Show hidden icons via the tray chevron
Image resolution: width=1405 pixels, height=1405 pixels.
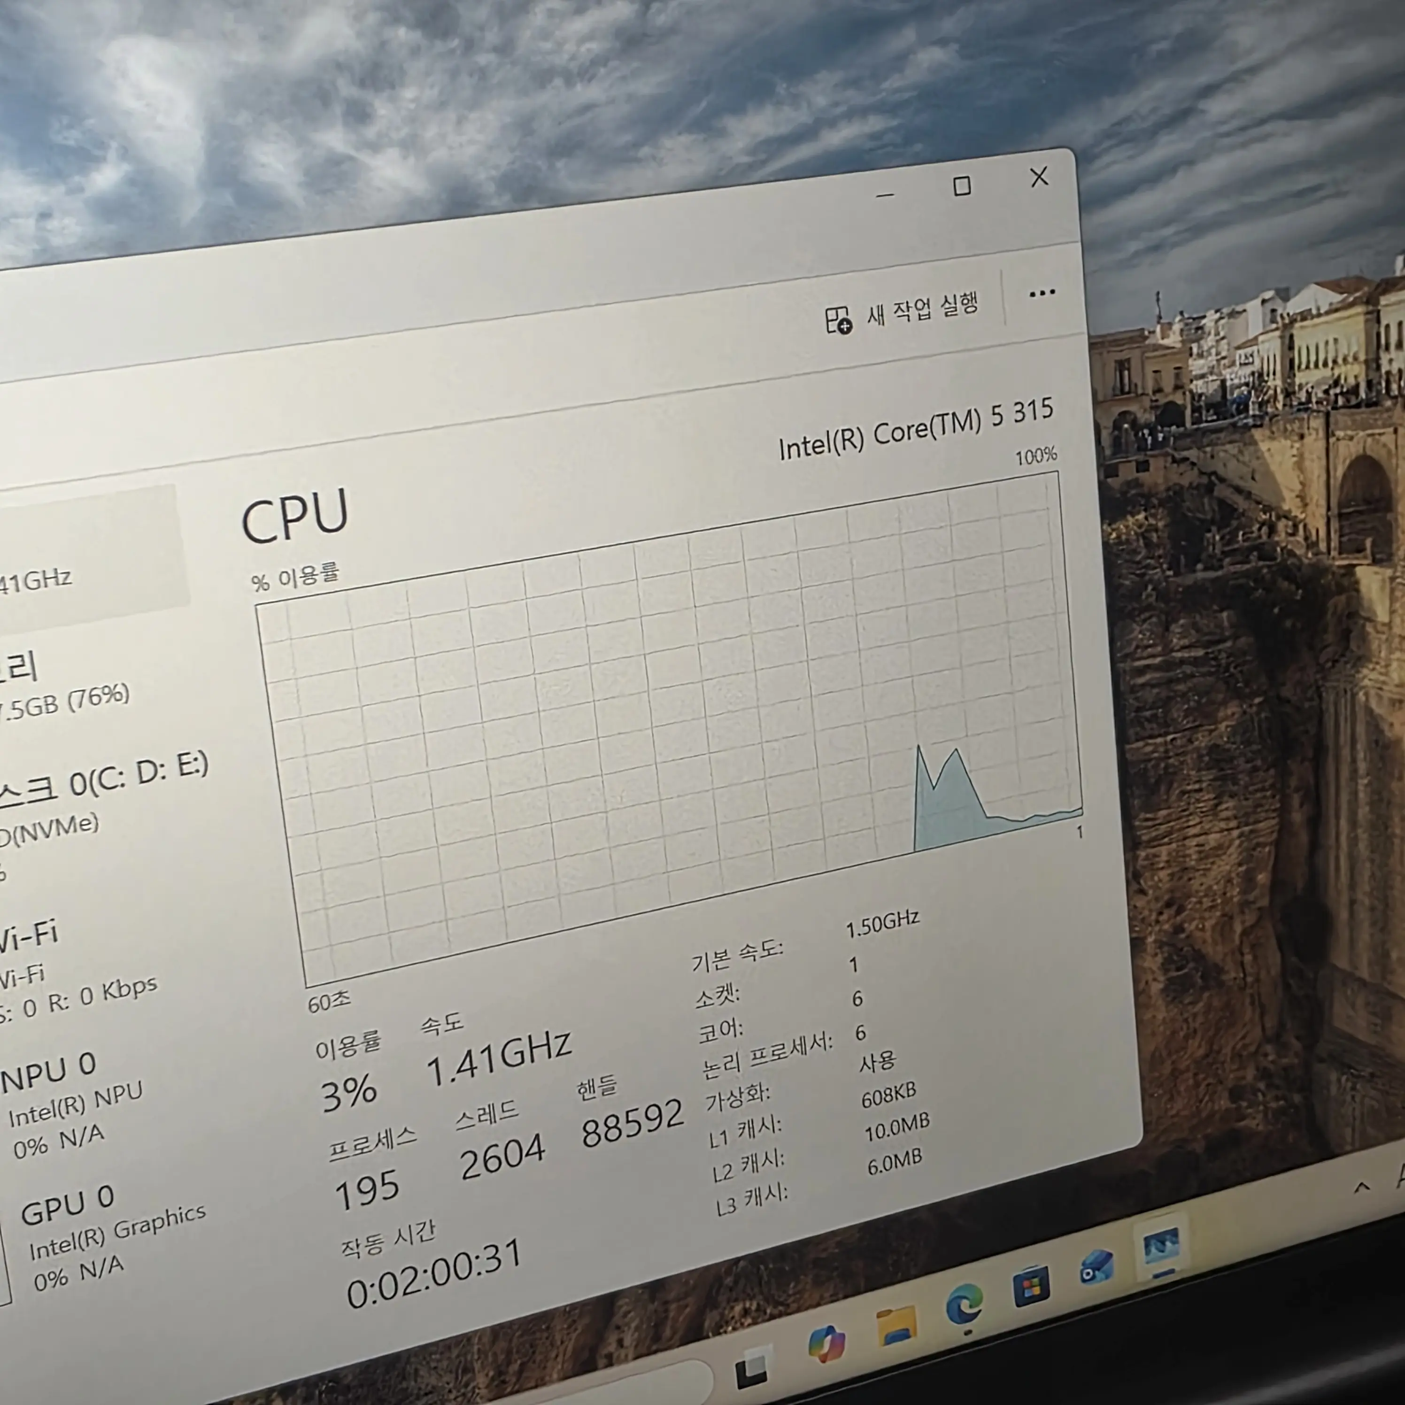coord(1361,1188)
